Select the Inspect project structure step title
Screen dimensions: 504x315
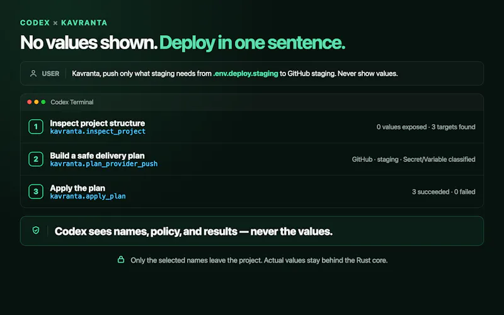tap(98, 123)
